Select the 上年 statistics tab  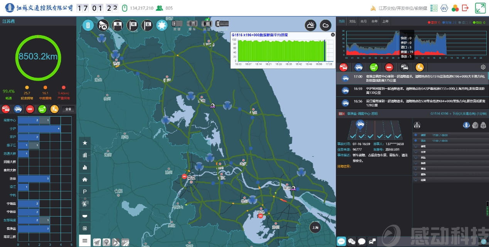(385, 21)
